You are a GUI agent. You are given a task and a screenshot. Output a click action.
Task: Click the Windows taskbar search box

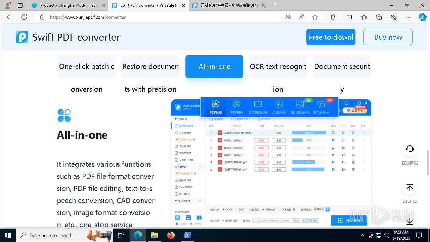tap(65, 235)
